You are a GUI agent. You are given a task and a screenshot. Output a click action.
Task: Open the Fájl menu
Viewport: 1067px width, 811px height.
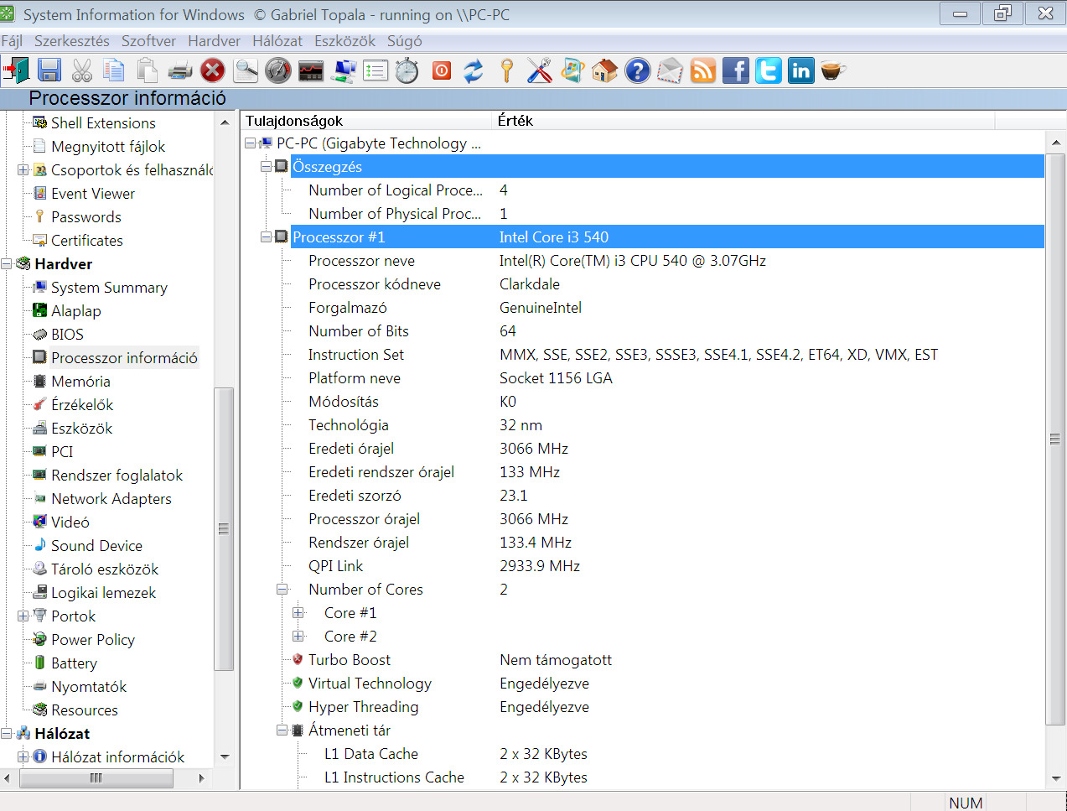click(12, 41)
